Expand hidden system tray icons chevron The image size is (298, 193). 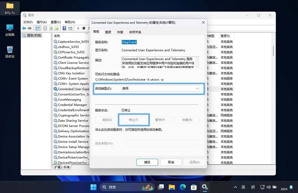(x=235, y=187)
